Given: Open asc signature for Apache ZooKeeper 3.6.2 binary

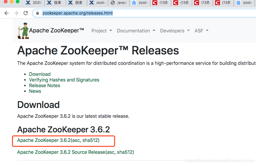Looking at the screenshot, I should (76, 140).
